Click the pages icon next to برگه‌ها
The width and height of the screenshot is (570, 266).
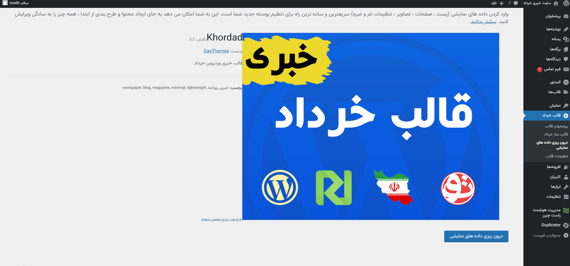(566, 49)
